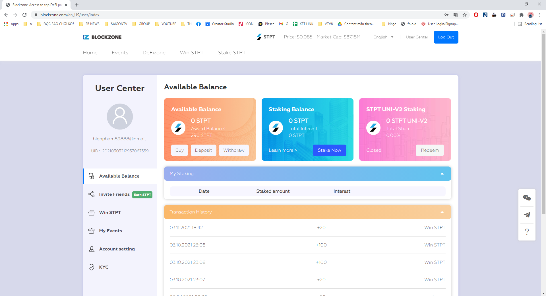The width and height of the screenshot is (546, 296).
Task: Open the YOUTUBE bookmark folder
Action: pyautogui.click(x=166, y=24)
